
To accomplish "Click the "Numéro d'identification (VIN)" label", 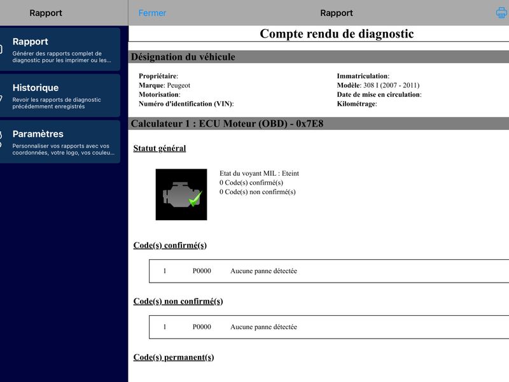I will click(x=186, y=104).
